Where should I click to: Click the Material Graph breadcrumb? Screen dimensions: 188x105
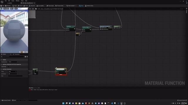pos(59,9)
